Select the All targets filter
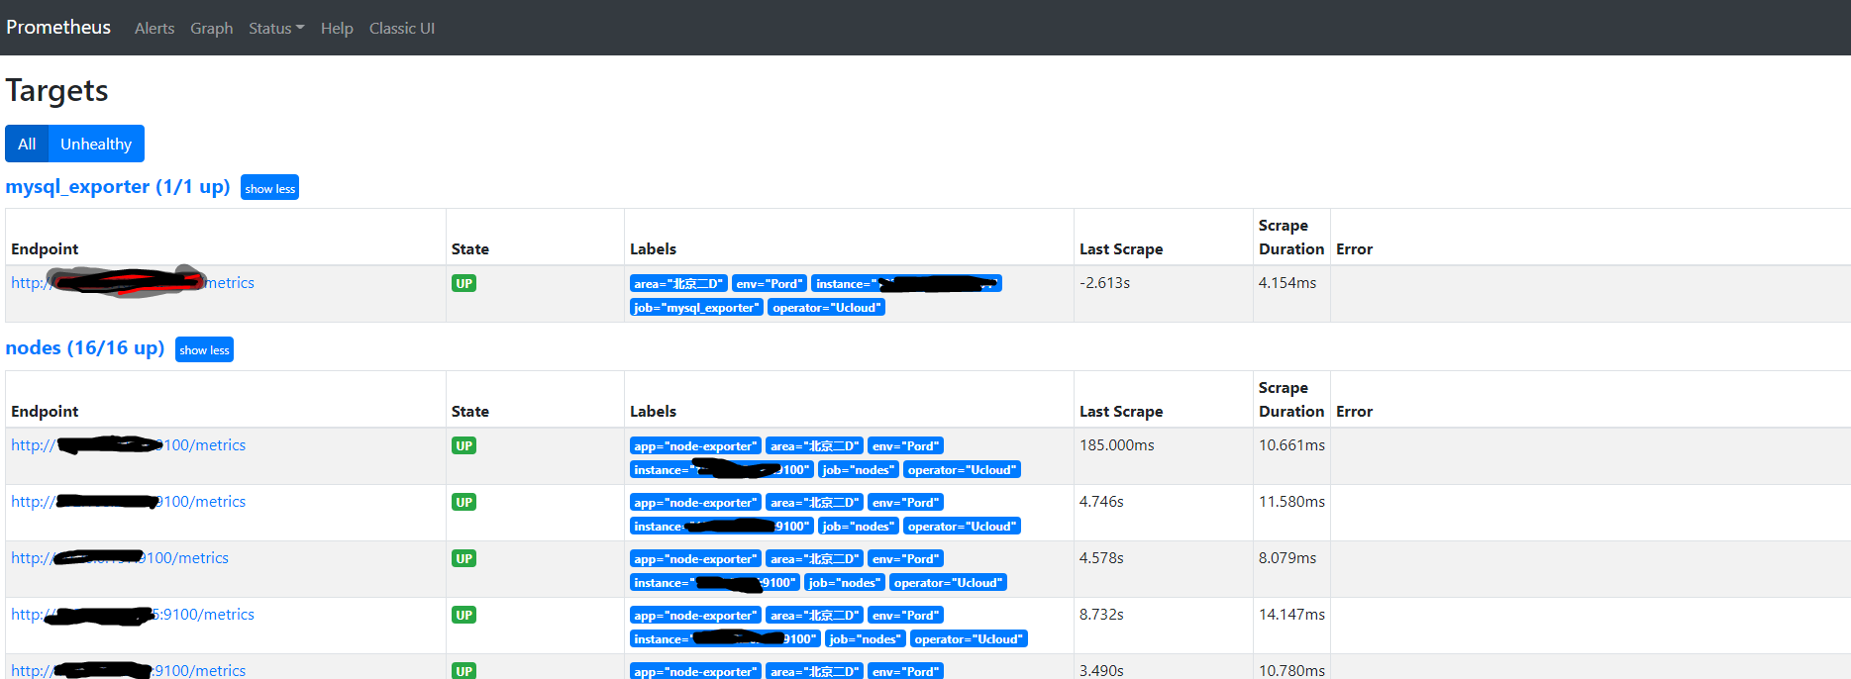Screen dimensions: 1851x679 point(27,144)
